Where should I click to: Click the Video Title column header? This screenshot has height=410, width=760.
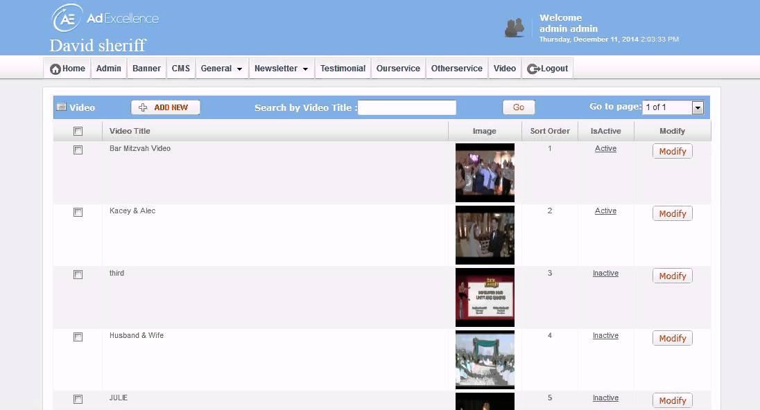(130, 131)
